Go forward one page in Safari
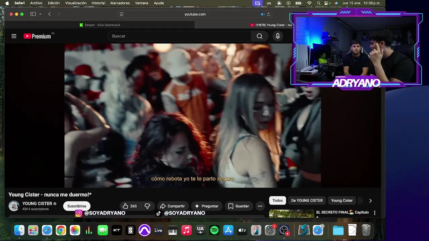This screenshot has height=241, width=429. click(x=59, y=14)
